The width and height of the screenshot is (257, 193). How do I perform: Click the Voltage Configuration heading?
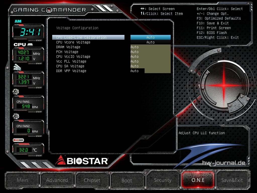(x=77, y=28)
